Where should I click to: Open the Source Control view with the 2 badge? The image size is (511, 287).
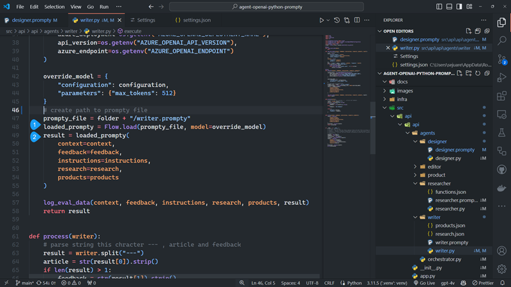coord(502,59)
